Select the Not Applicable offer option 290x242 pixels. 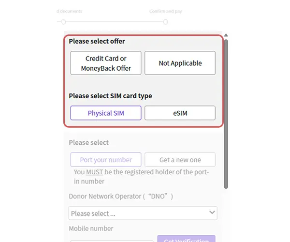[180, 63]
